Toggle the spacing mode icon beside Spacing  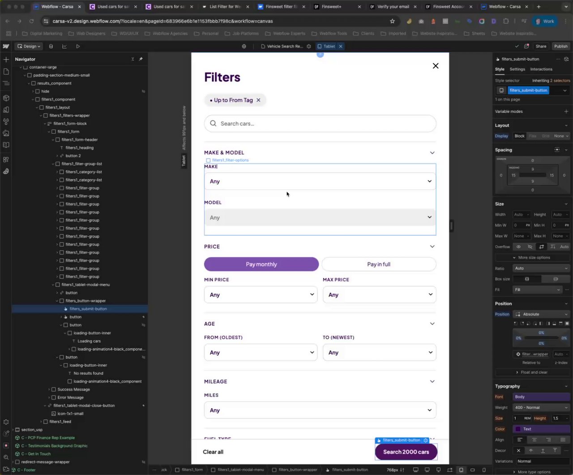(557, 150)
